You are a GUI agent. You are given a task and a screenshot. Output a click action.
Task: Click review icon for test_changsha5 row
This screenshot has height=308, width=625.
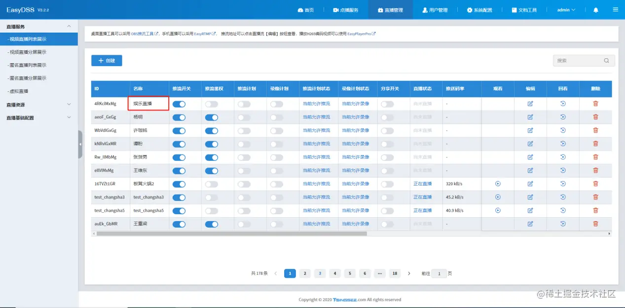point(563,210)
